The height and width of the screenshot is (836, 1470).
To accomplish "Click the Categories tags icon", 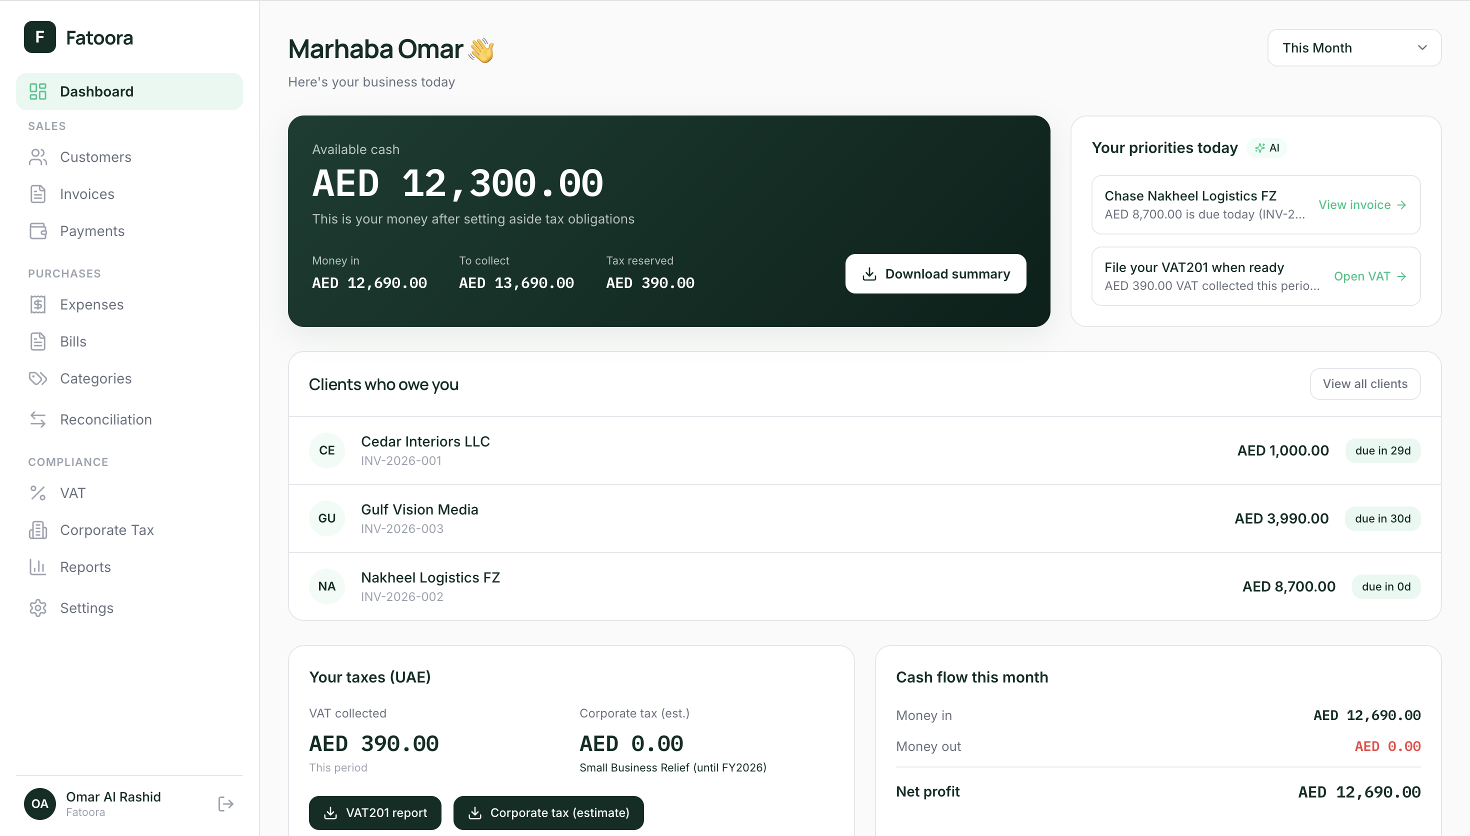I will click(38, 378).
